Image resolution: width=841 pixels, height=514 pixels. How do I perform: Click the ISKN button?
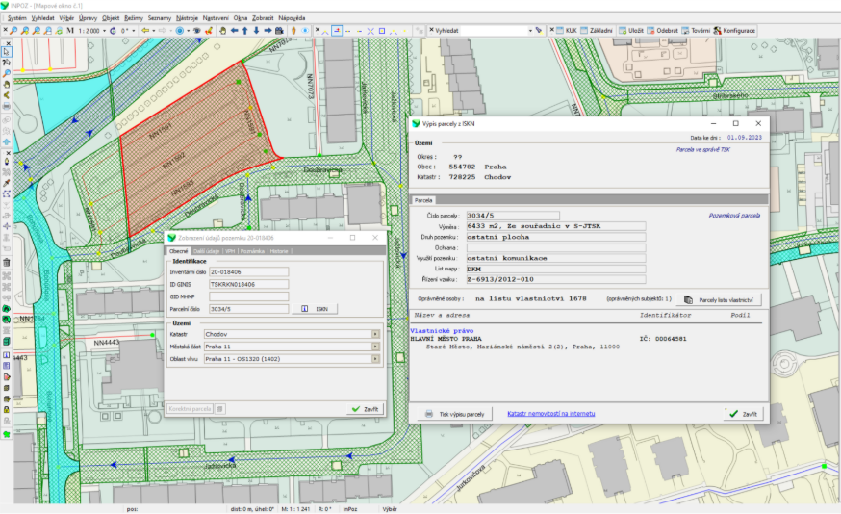click(x=316, y=309)
